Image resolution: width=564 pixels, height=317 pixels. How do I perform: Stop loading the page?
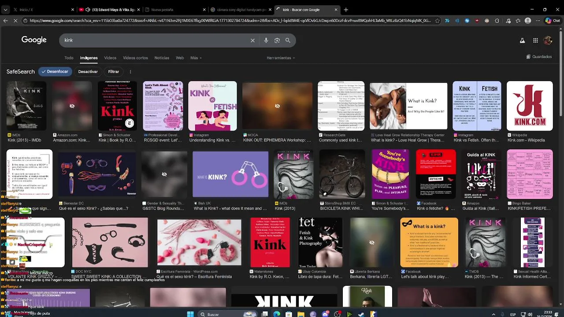[15, 20]
